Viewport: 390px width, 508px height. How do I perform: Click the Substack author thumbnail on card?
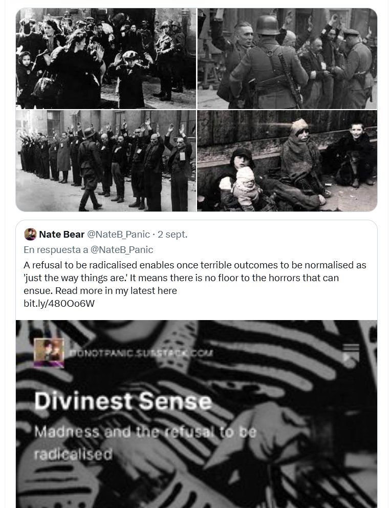click(x=49, y=352)
